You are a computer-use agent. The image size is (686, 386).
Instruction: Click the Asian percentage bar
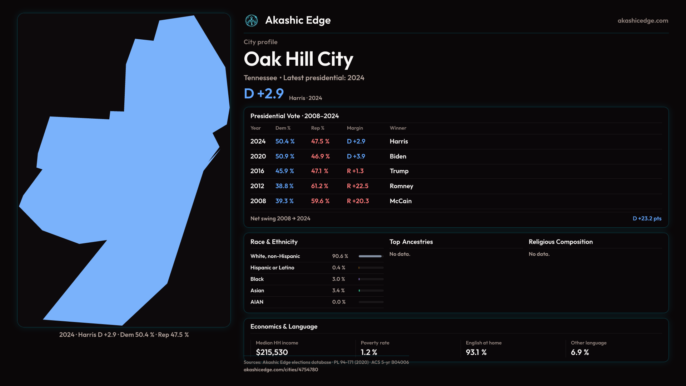pyautogui.click(x=371, y=291)
